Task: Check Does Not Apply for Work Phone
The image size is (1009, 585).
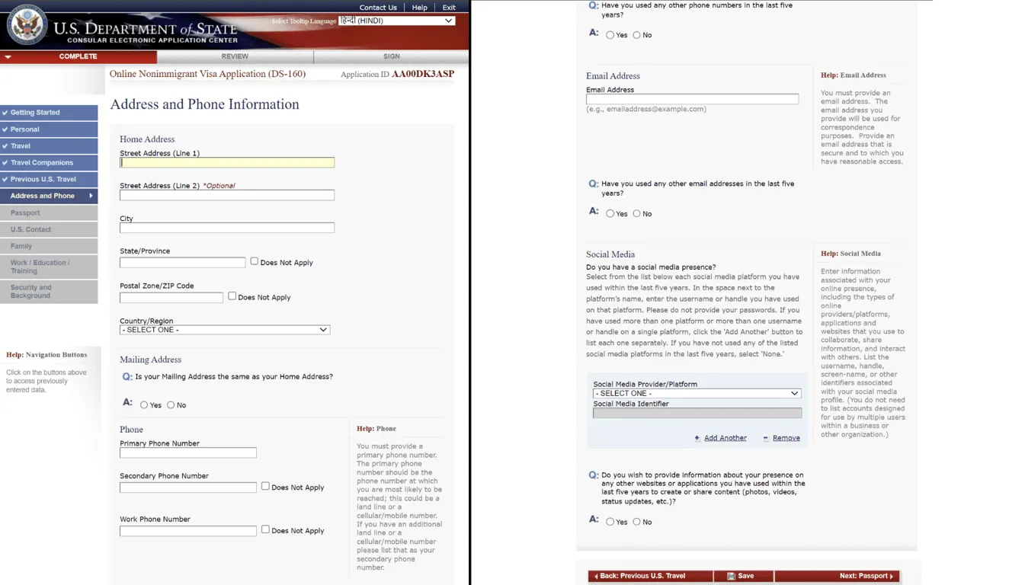Action: pos(265,529)
